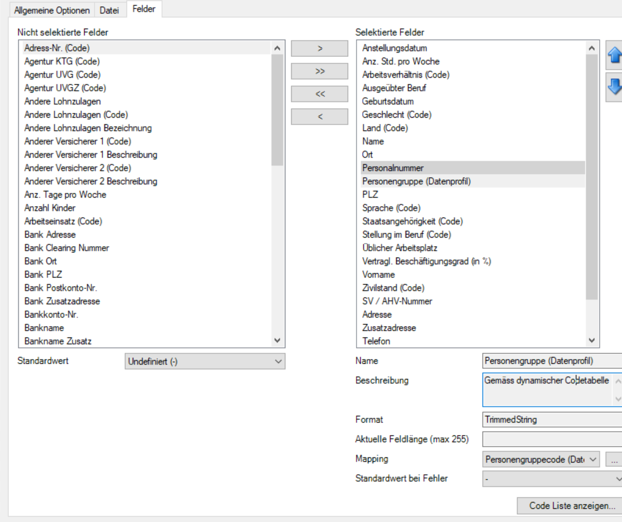Select 'Telefon' in selected fields

click(x=473, y=341)
